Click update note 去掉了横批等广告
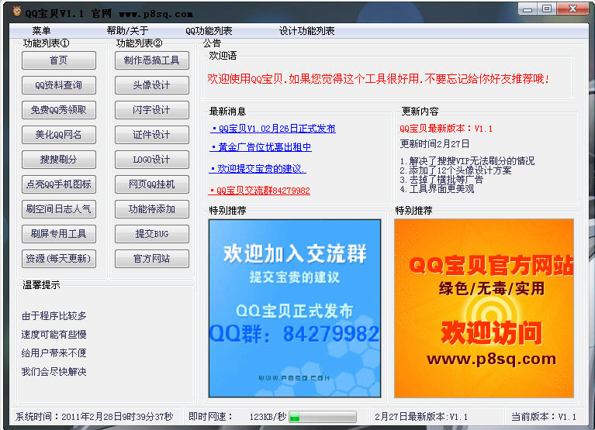The height and width of the screenshot is (430, 595). tap(441, 180)
